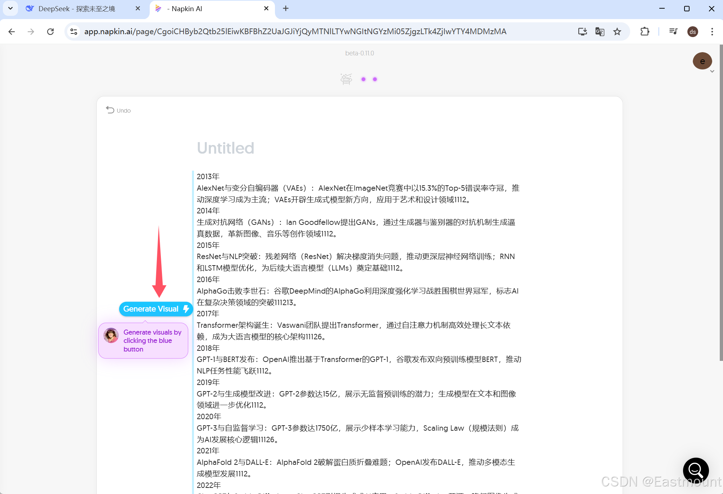The image size is (723, 494).
Task: Bookmark this page with star icon
Action: coord(617,32)
